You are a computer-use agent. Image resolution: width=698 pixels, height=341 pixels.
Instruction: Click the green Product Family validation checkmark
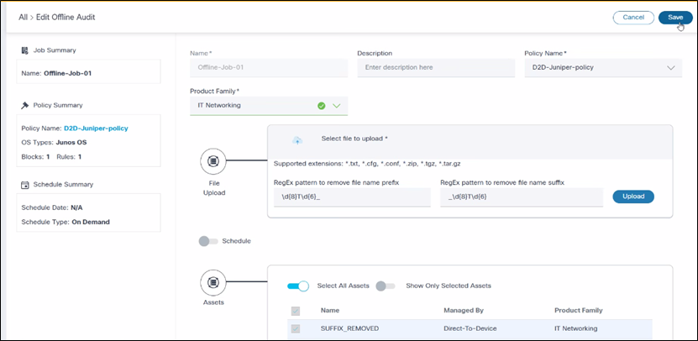pos(321,106)
